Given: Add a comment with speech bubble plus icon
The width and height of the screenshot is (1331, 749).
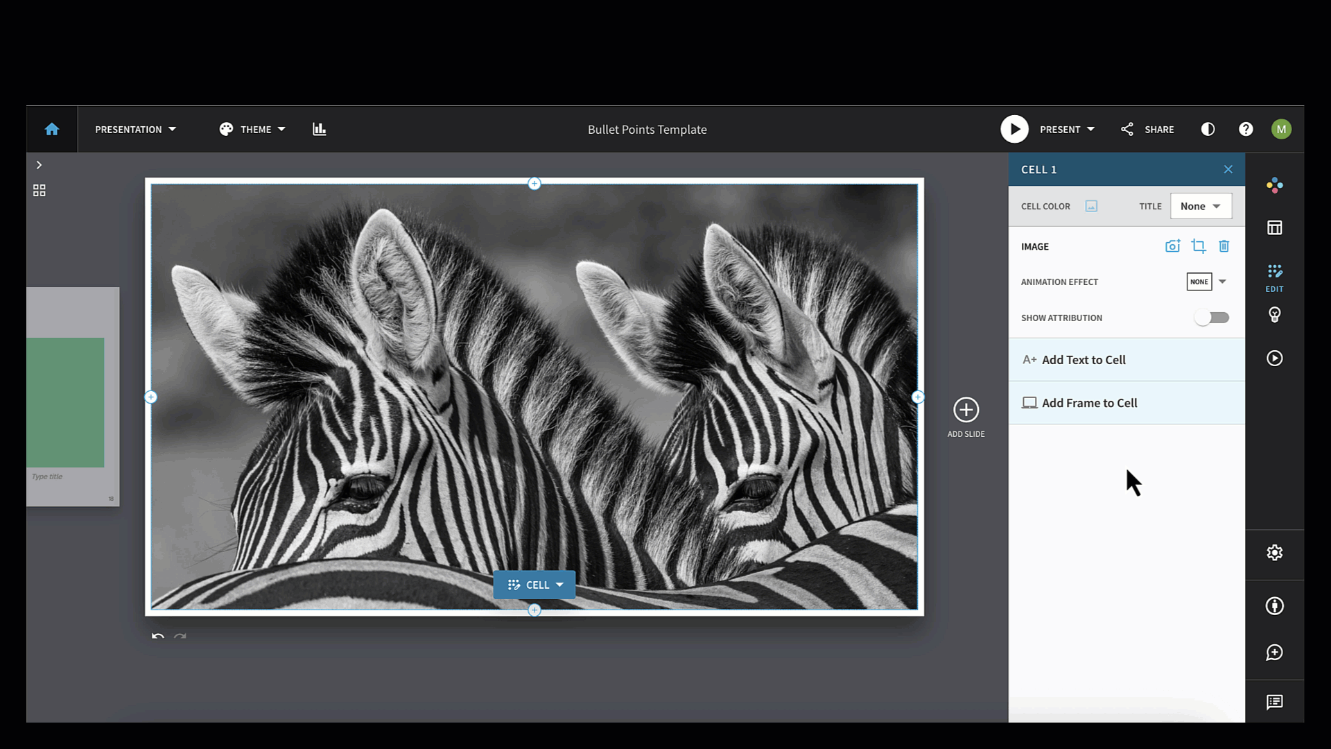Looking at the screenshot, I should tap(1274, 653).
